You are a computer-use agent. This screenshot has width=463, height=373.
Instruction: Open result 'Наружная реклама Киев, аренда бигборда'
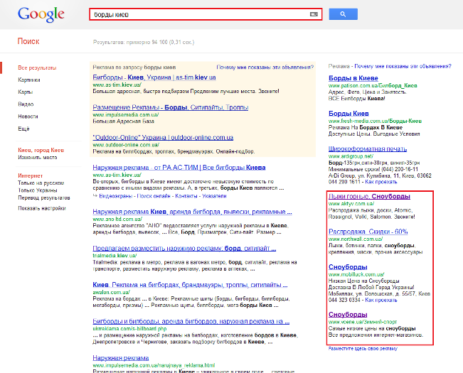click(192, 212)
